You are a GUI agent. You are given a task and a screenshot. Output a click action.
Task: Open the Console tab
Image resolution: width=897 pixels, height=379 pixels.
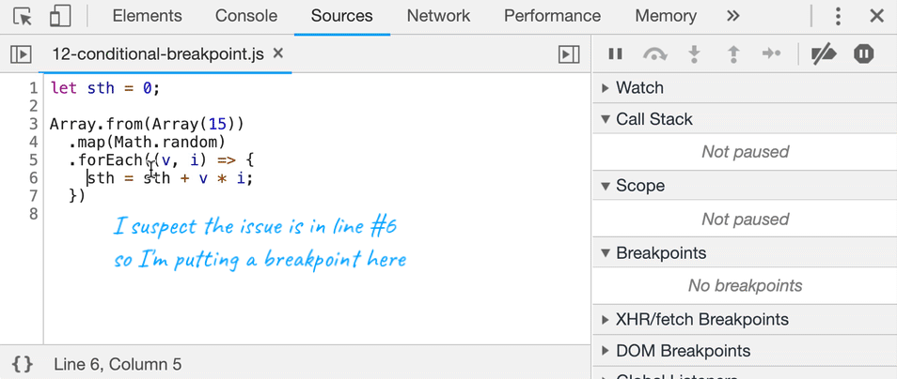(x=246, y=16)
